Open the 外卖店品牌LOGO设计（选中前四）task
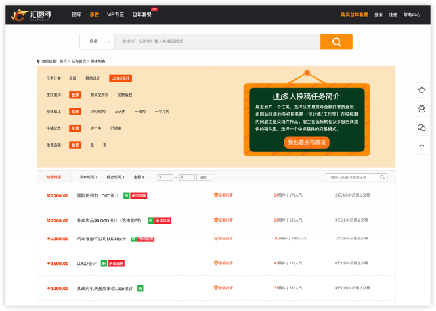436x311 pixels. coord(110,220)
